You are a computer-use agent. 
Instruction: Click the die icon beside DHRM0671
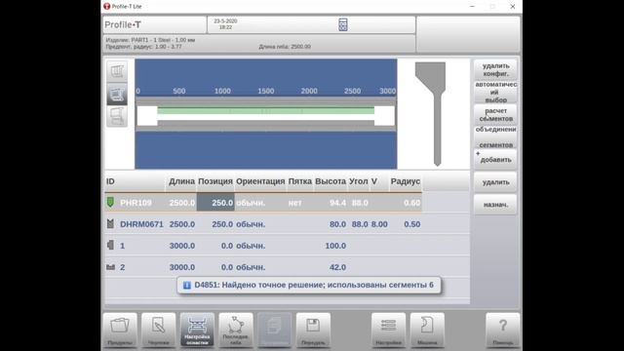coord(110,223)
